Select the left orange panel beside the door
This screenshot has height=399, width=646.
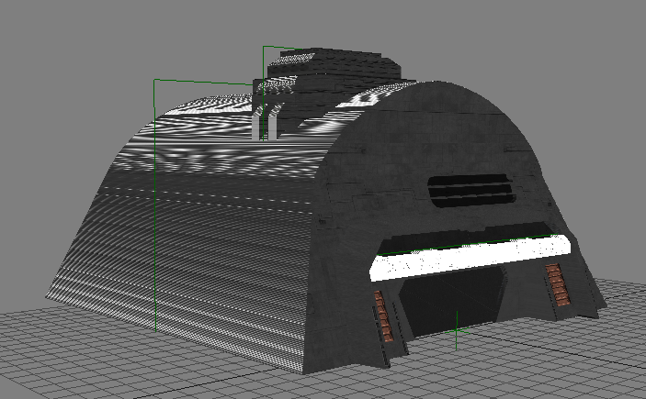[x=383, y=316]
